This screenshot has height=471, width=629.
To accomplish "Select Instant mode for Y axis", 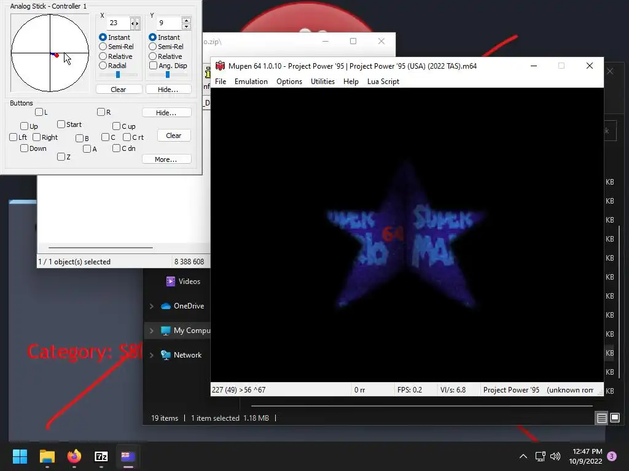I will 153,37.
